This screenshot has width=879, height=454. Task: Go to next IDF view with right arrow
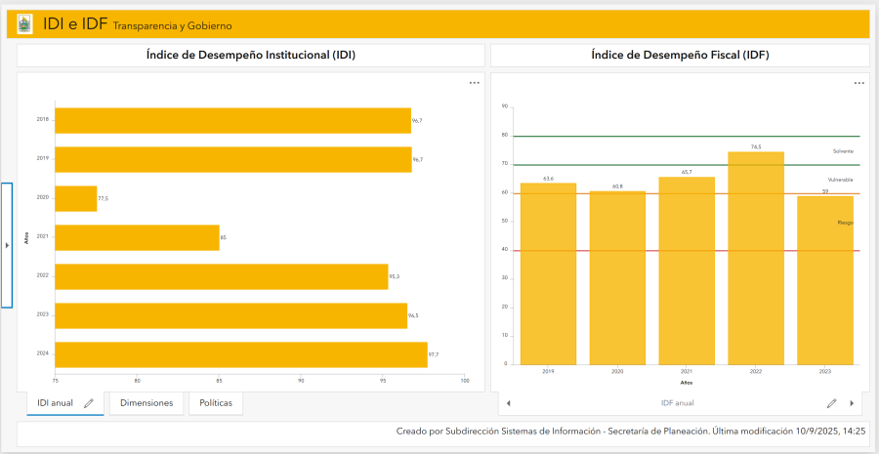pos(852,403)
